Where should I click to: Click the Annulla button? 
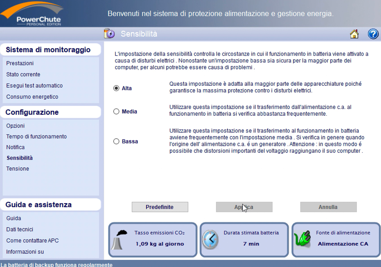coord(328,207)
